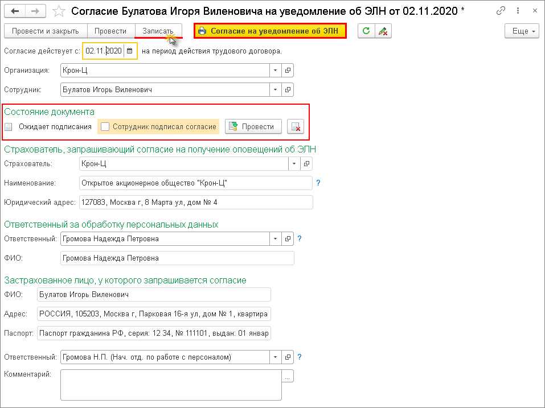Click the Записать button
The height and width of the screenshot is (408, 545).
coord(158,31)
